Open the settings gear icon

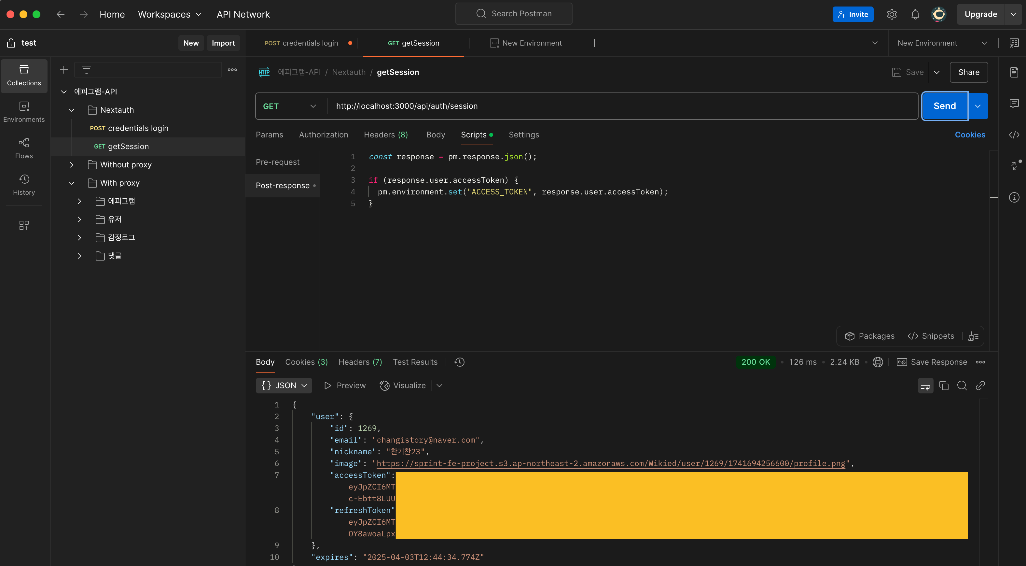pyautogui.click(x=891, y=14)
